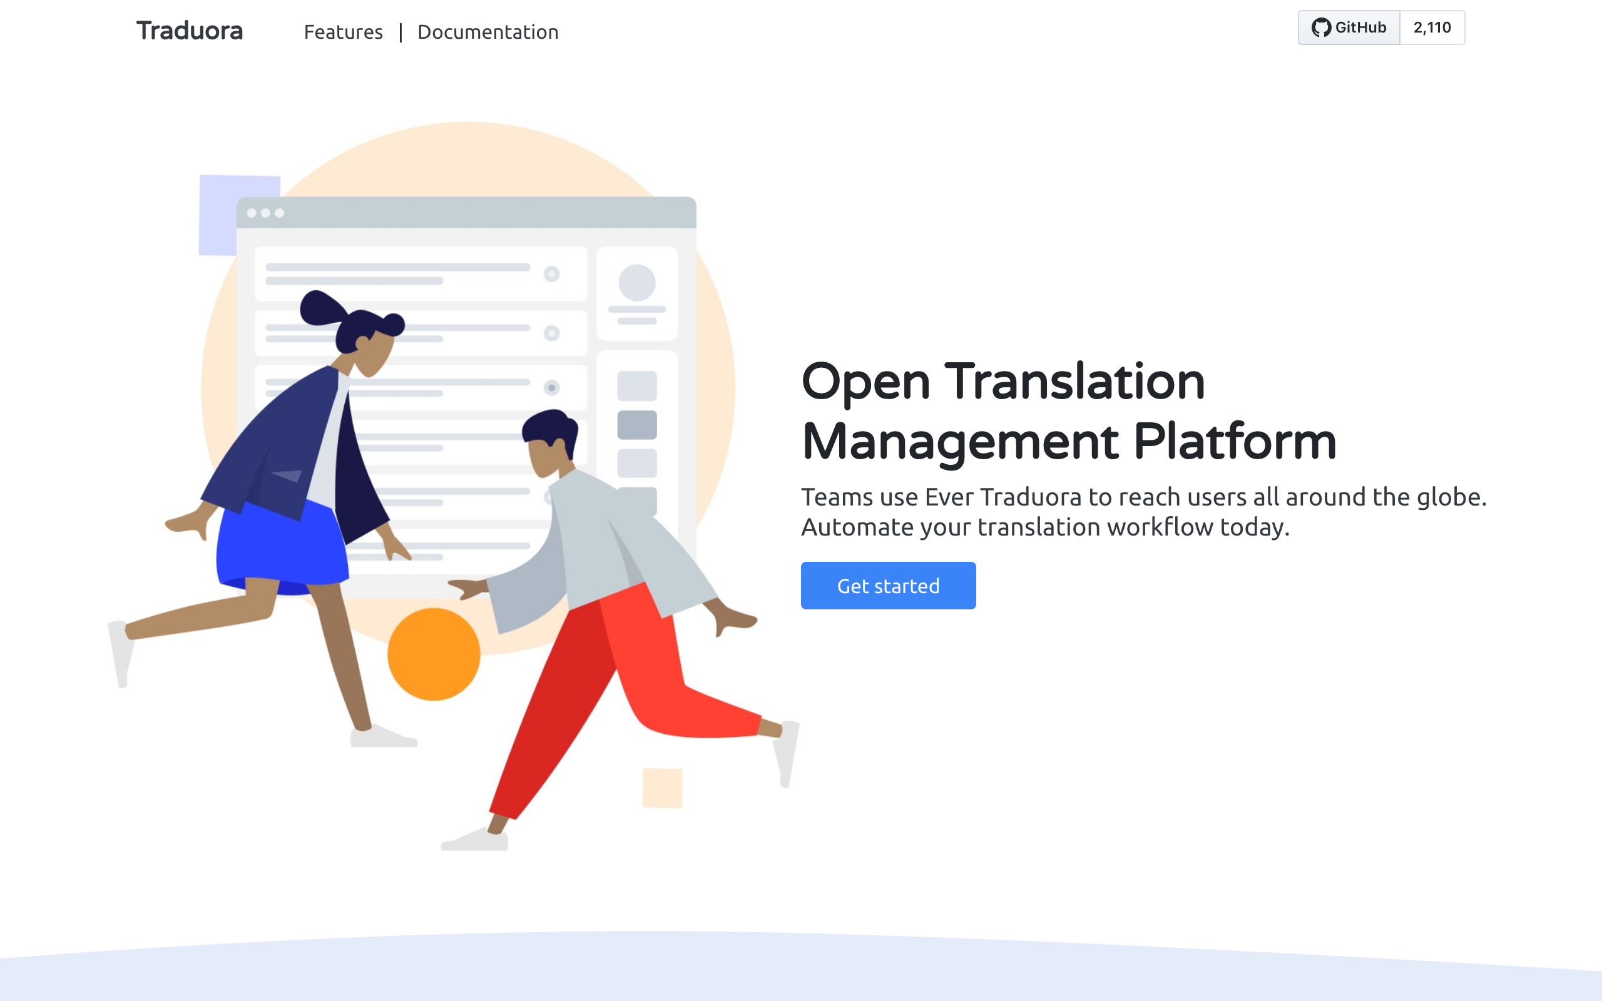Image resolution: width=1602 pixels, height=1001 pixels.
Task: Click the GitHub octocat icon
Action: click(x=1320, y=28)
